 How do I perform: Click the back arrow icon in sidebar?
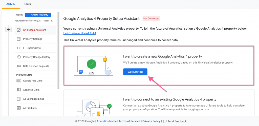click(8, 30)
